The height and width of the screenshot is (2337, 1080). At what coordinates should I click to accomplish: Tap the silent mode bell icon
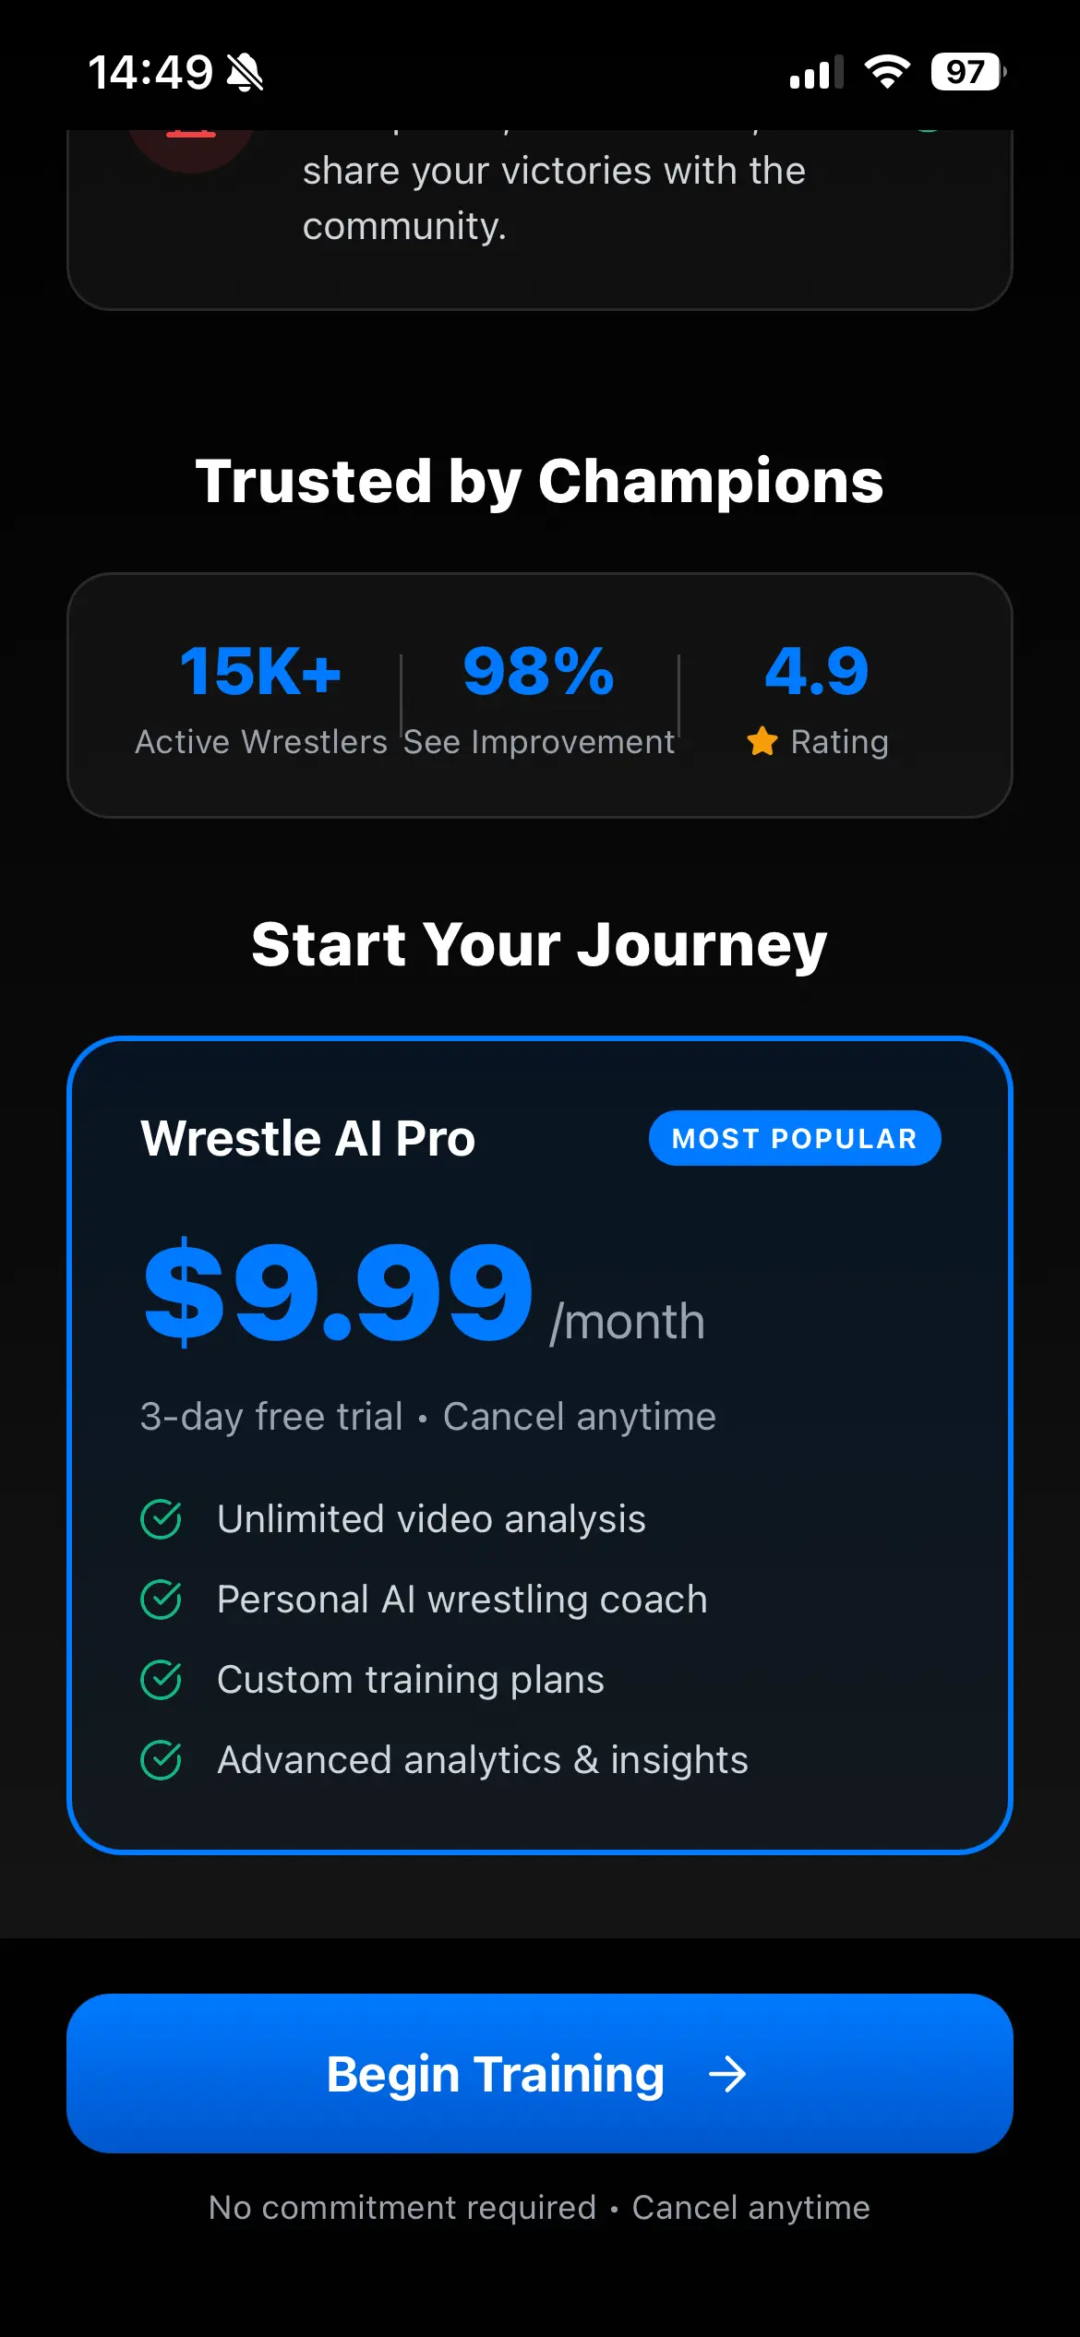coord(246,72)
